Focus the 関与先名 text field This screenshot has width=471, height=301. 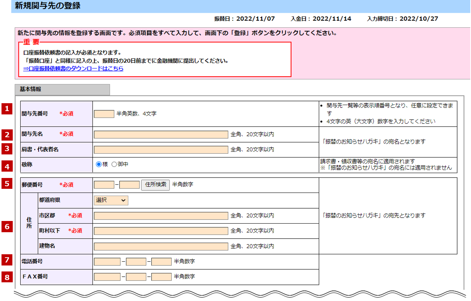tap(161, 135)
